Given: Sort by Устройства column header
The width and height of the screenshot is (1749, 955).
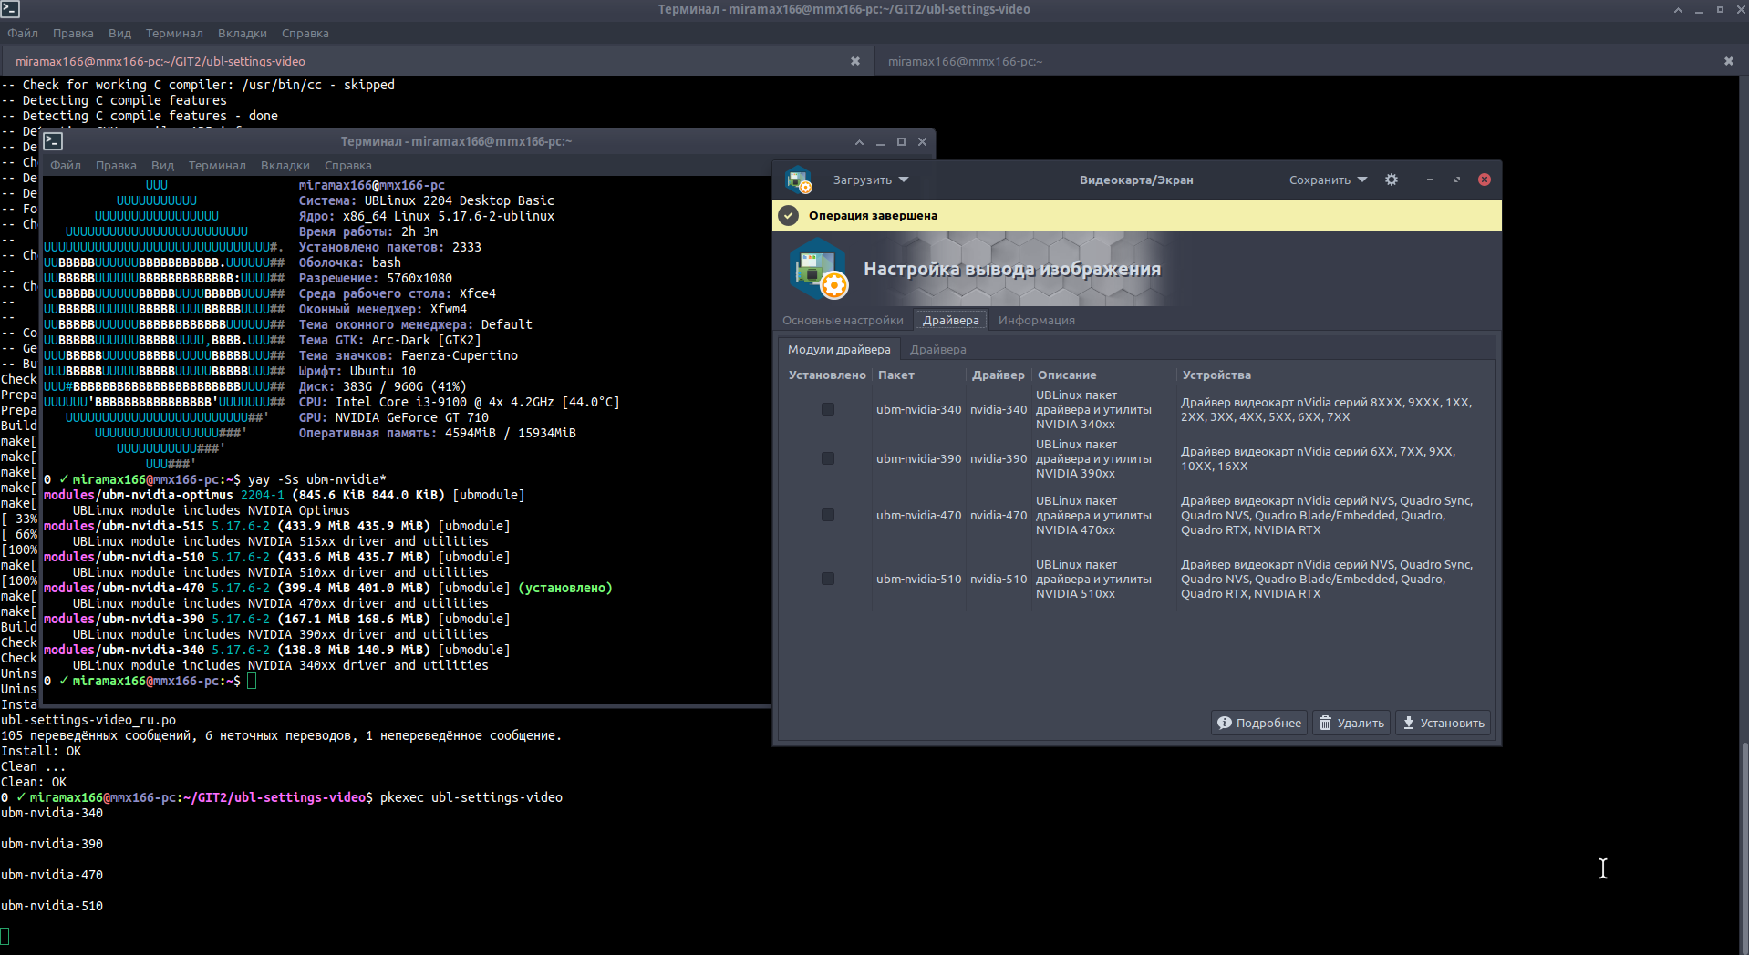Looking at the screenshot, I should (x=1216, y=375).
